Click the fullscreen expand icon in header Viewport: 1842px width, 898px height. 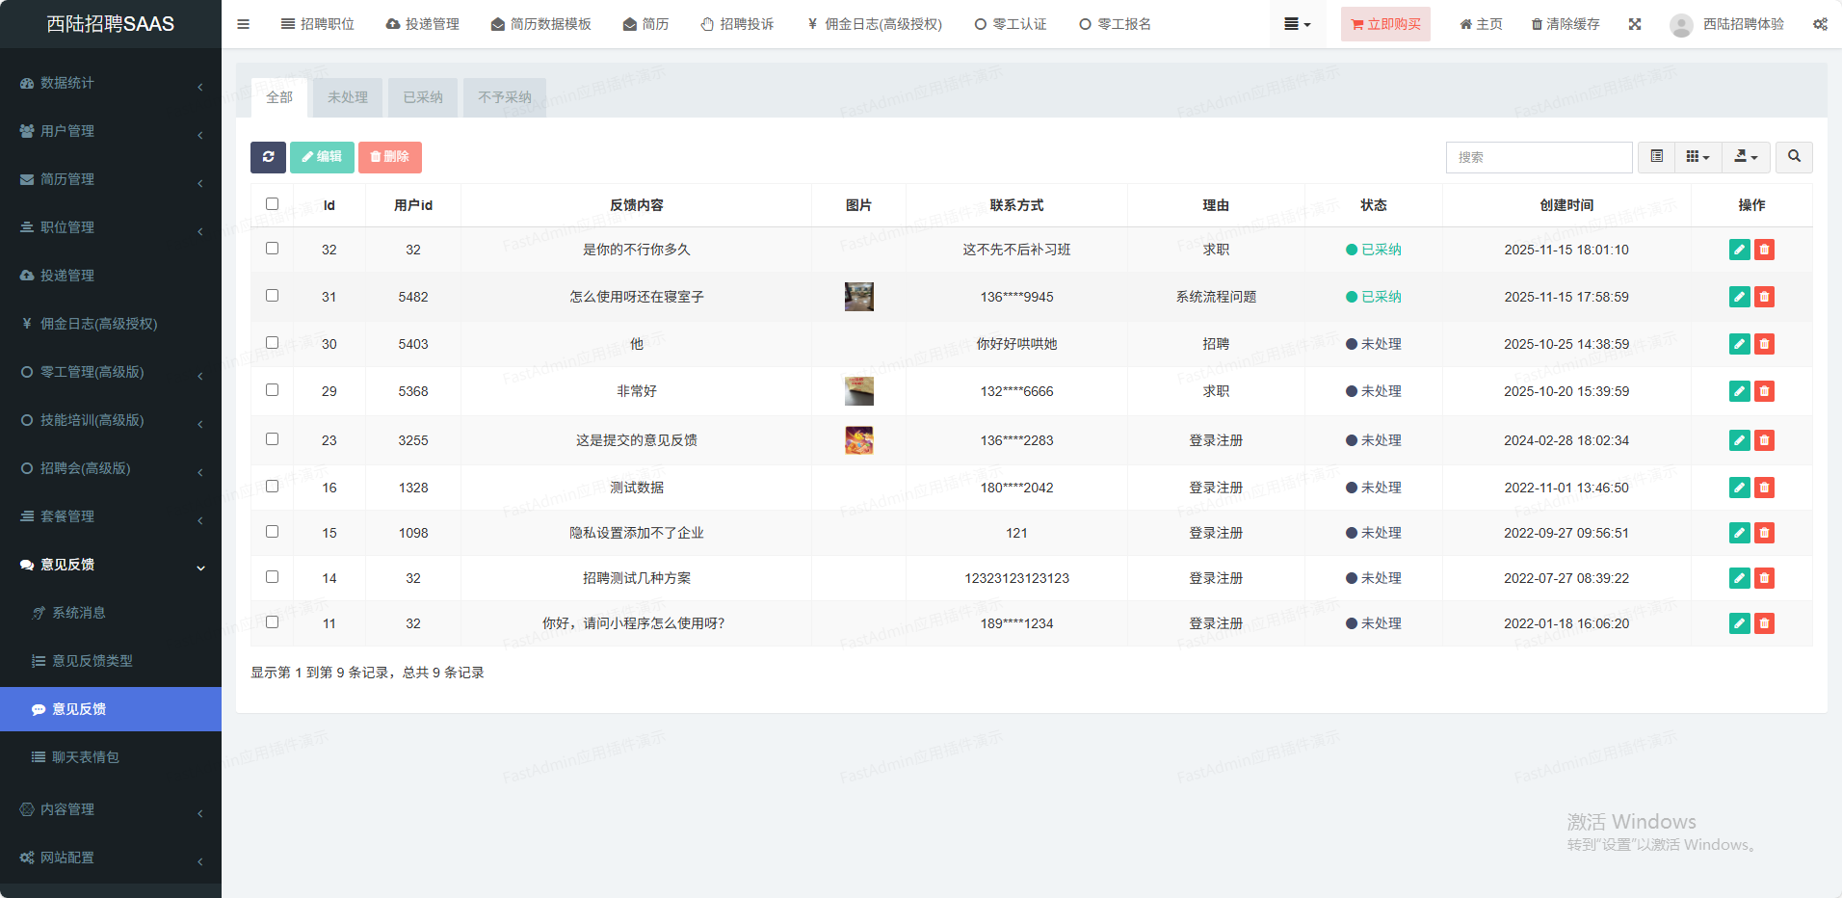tap(1635, 24)
